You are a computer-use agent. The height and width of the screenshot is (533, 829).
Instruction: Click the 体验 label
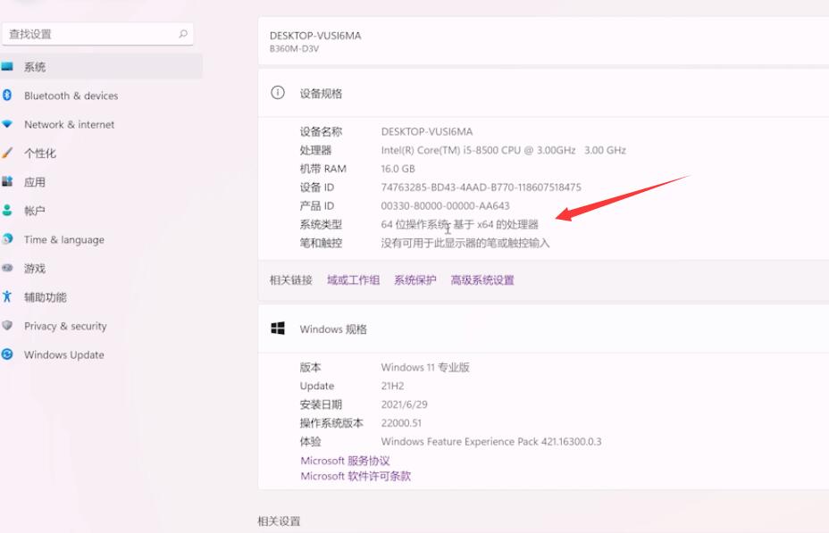[x=310, y=441]
